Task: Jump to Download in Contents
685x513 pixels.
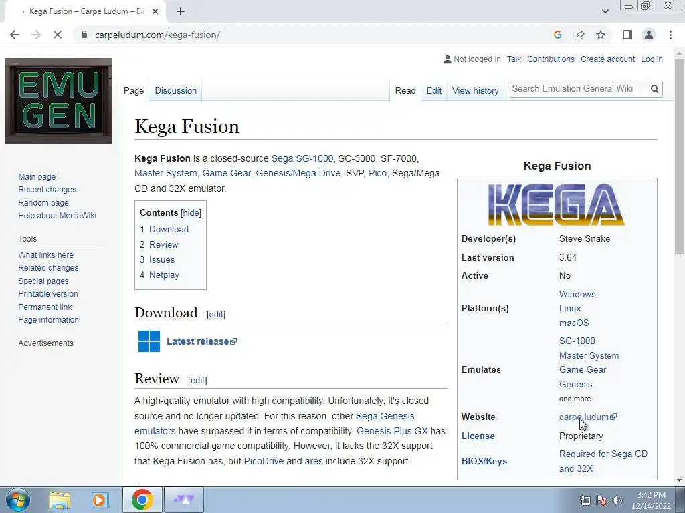Action: [x=169, y=230]
